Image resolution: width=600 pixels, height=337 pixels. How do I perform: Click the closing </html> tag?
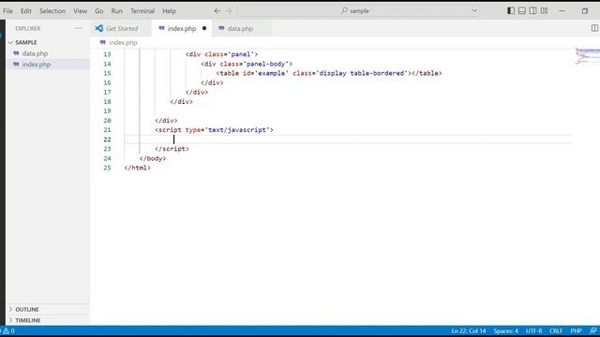[138, 168]
